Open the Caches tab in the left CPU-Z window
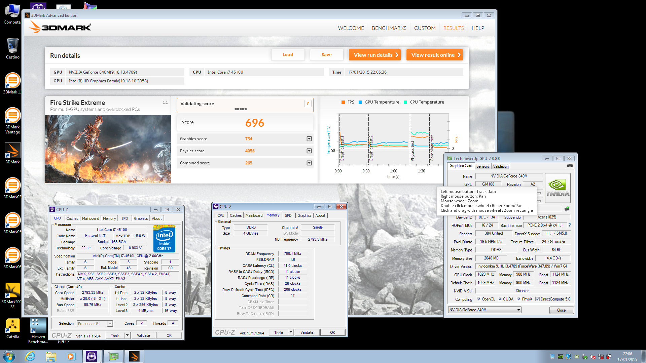Image resolution: width=646 pixels, height=363 pixels. 72,218
